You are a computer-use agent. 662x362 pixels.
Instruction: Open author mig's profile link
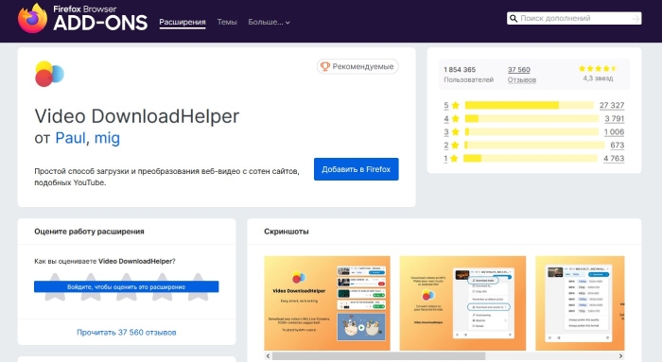coord(107,138)
